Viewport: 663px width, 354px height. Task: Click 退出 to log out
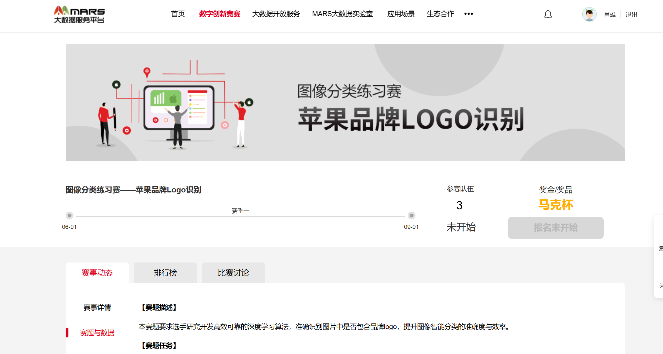631,14
